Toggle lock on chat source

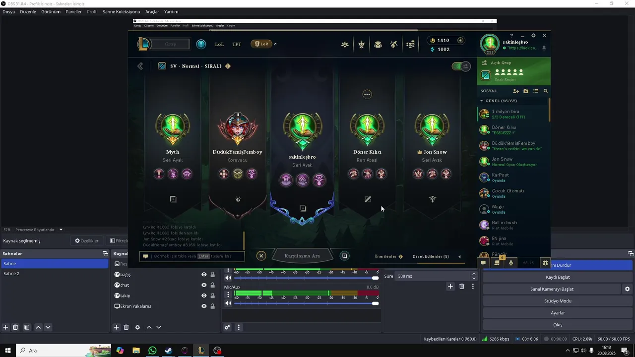[x=213, y=285]
